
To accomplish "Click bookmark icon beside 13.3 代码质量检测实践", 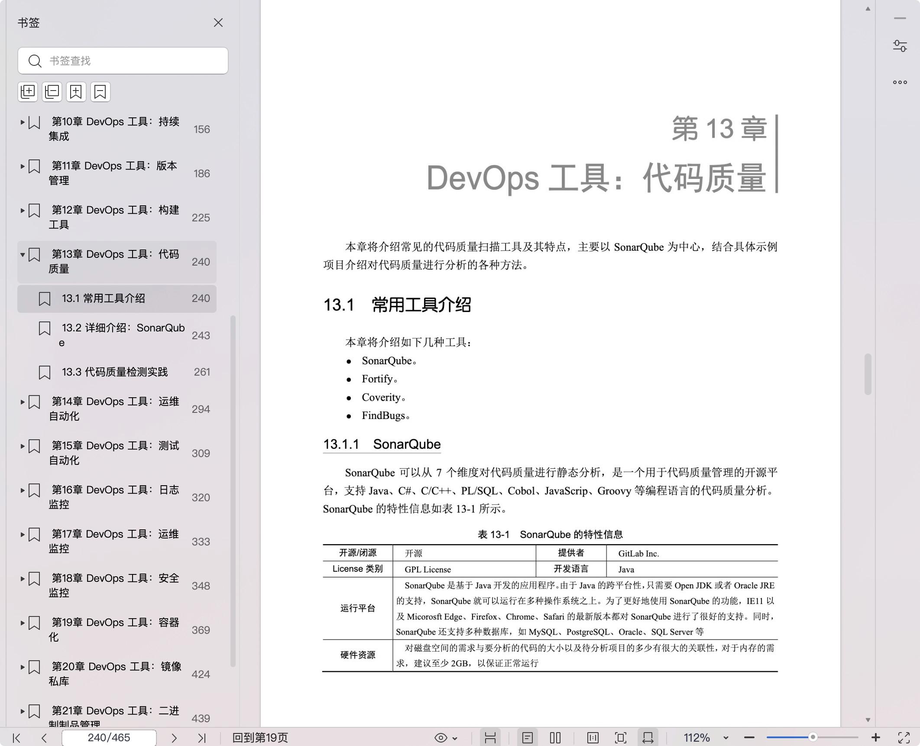I will (45, 373).
